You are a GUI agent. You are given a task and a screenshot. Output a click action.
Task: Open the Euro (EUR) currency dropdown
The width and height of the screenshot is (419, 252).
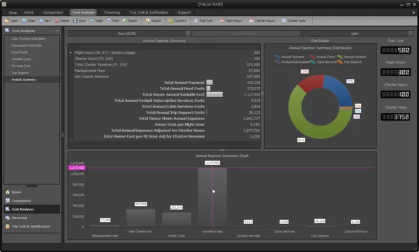[x=129, y=34]
